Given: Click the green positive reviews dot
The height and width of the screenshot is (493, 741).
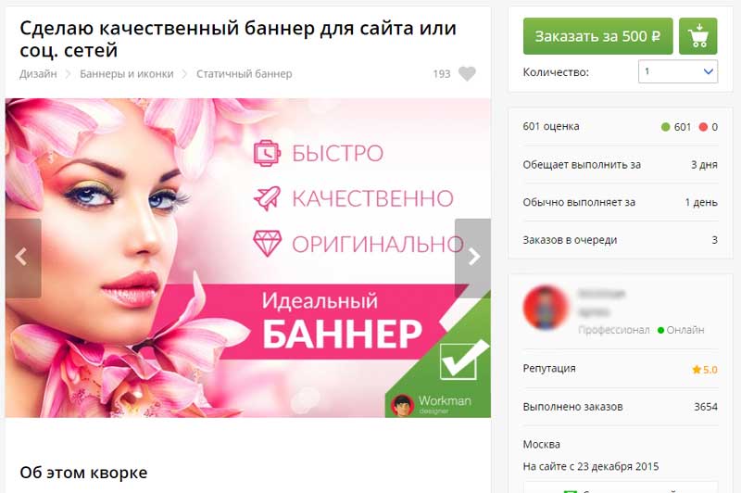Looking at the screenshot, I should click(x=665, y=127).
